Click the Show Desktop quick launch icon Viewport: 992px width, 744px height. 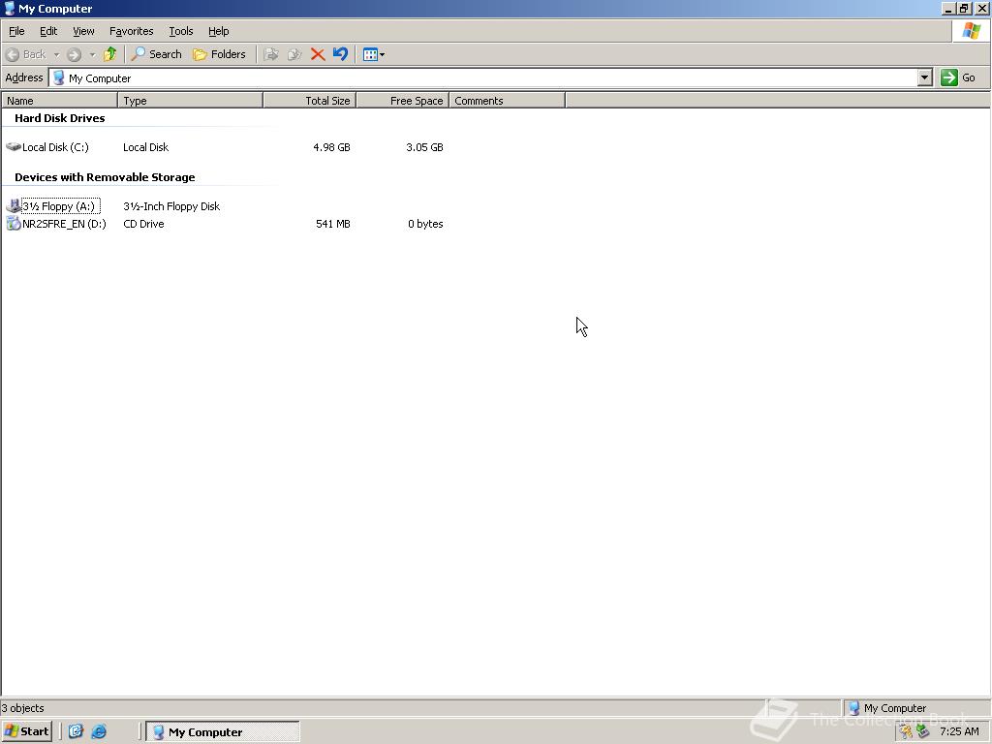tap(76, 731)
